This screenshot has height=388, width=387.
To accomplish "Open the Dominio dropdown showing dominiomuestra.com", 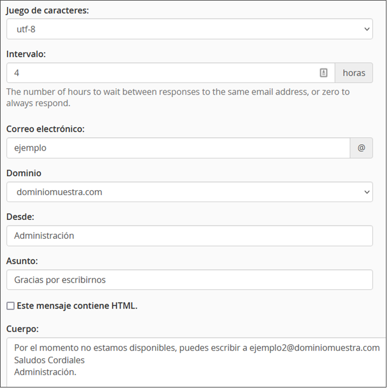I will (190, 192).
